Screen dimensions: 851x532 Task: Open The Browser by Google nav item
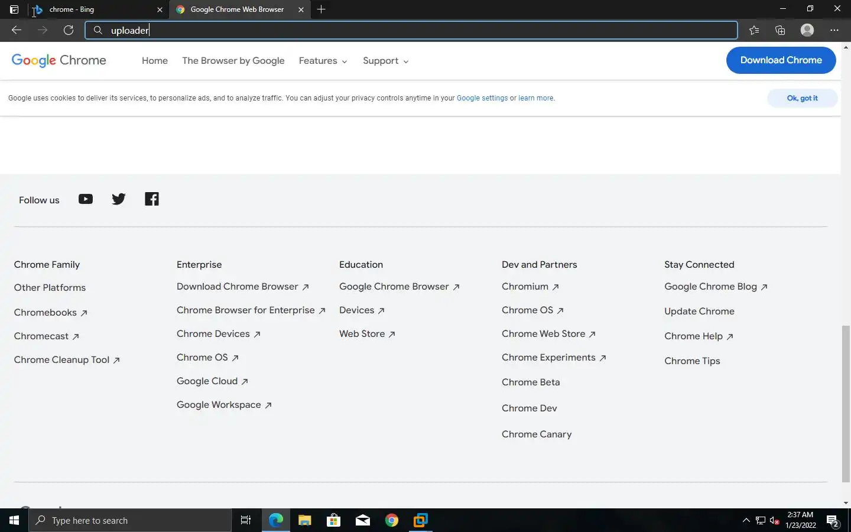coord(233,61)
